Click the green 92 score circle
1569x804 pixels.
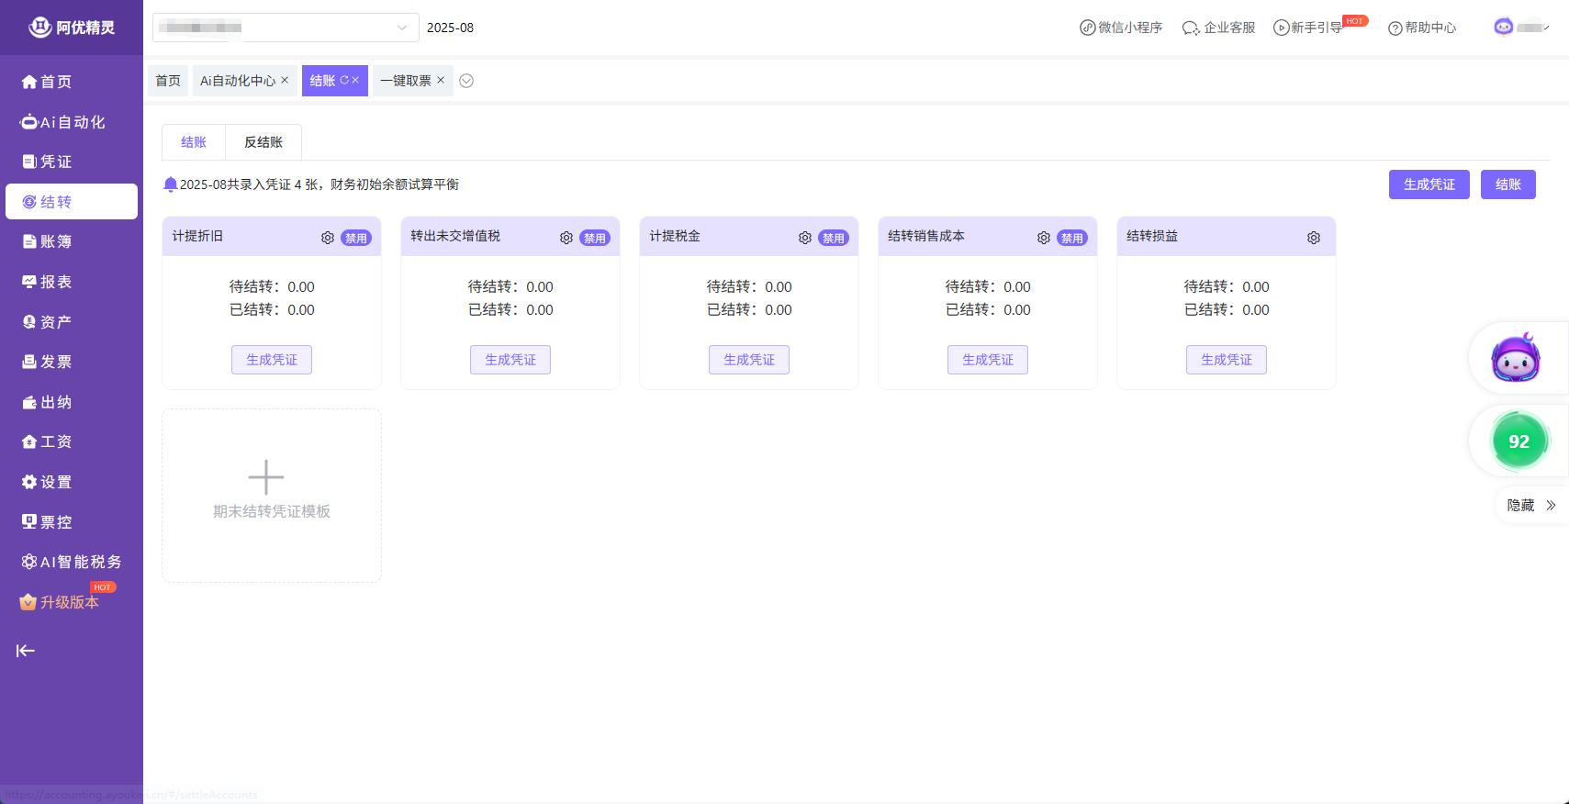click(x=1519, y=441)
